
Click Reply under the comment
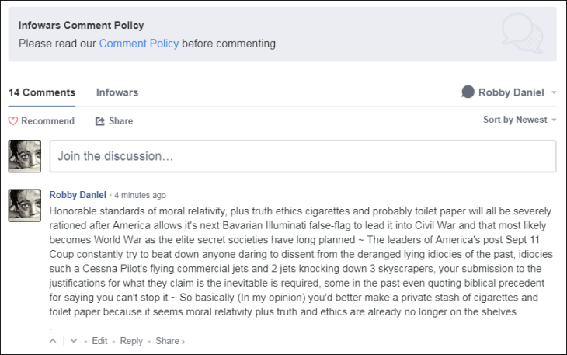[x=131, y=341]
